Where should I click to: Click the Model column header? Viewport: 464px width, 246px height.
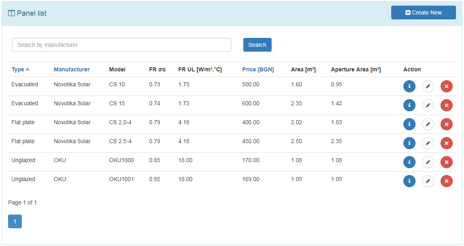click(117, 69)
